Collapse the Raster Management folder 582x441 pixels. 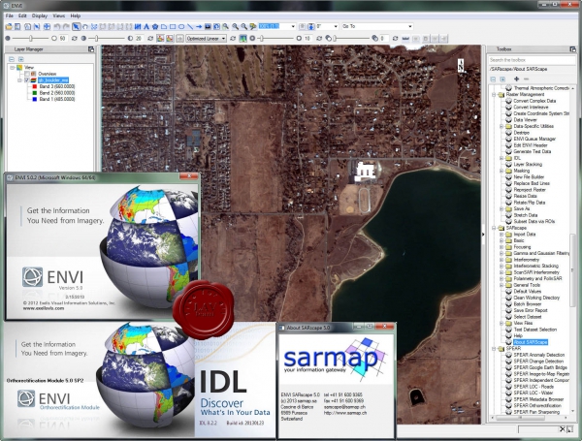coord(494,95)
